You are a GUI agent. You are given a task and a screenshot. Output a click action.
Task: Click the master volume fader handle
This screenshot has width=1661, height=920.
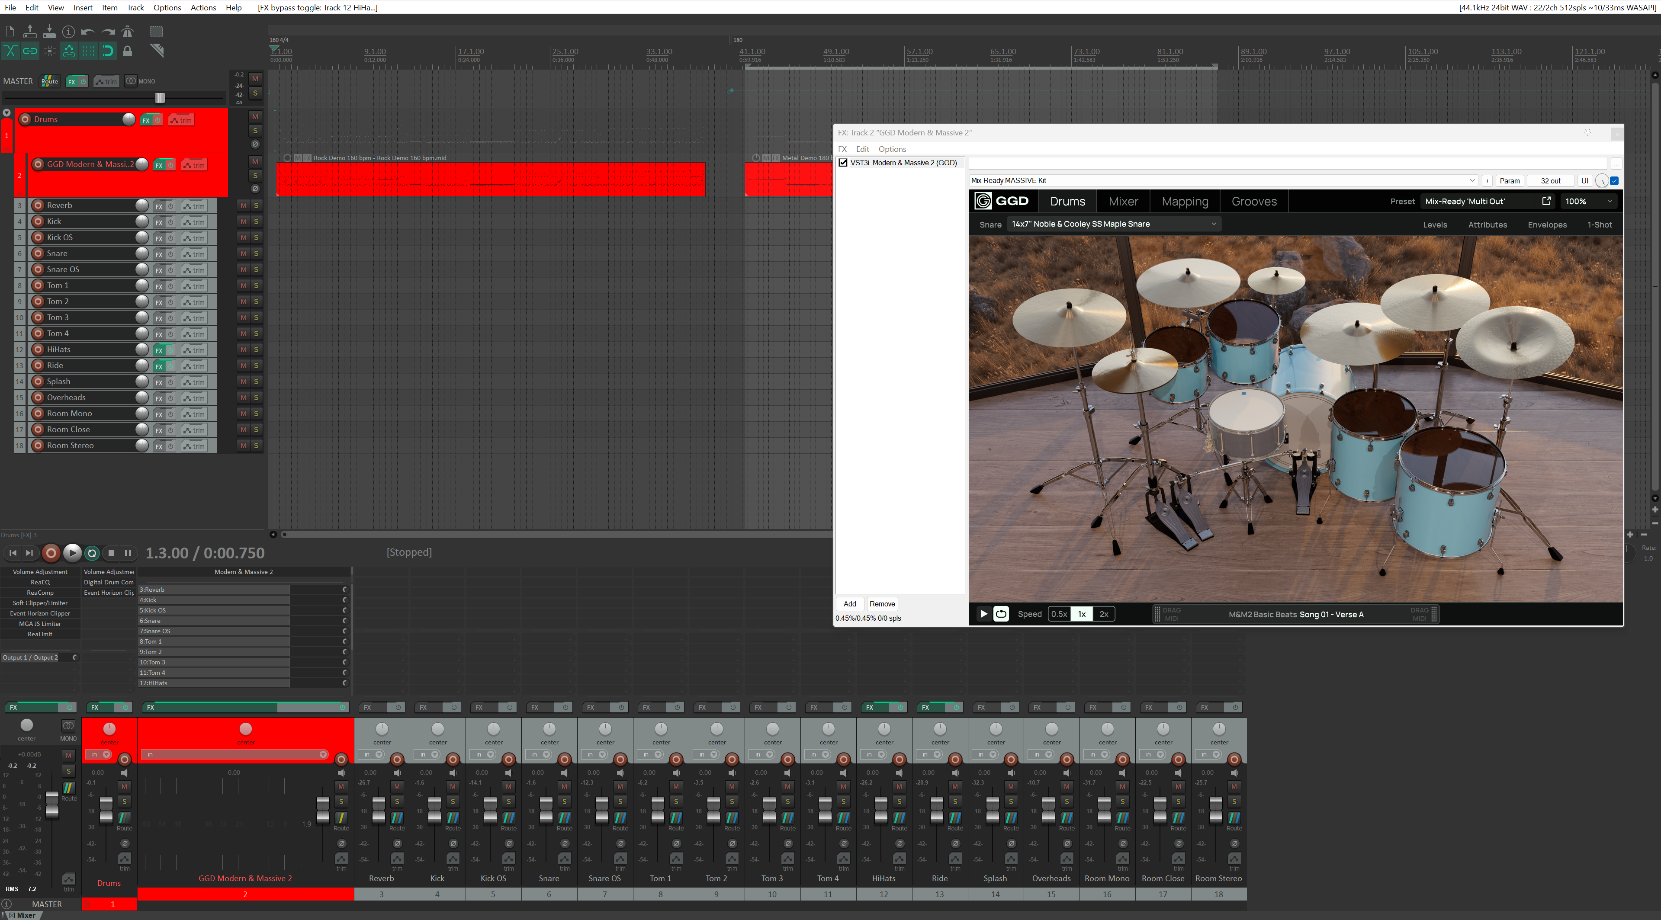160,98
